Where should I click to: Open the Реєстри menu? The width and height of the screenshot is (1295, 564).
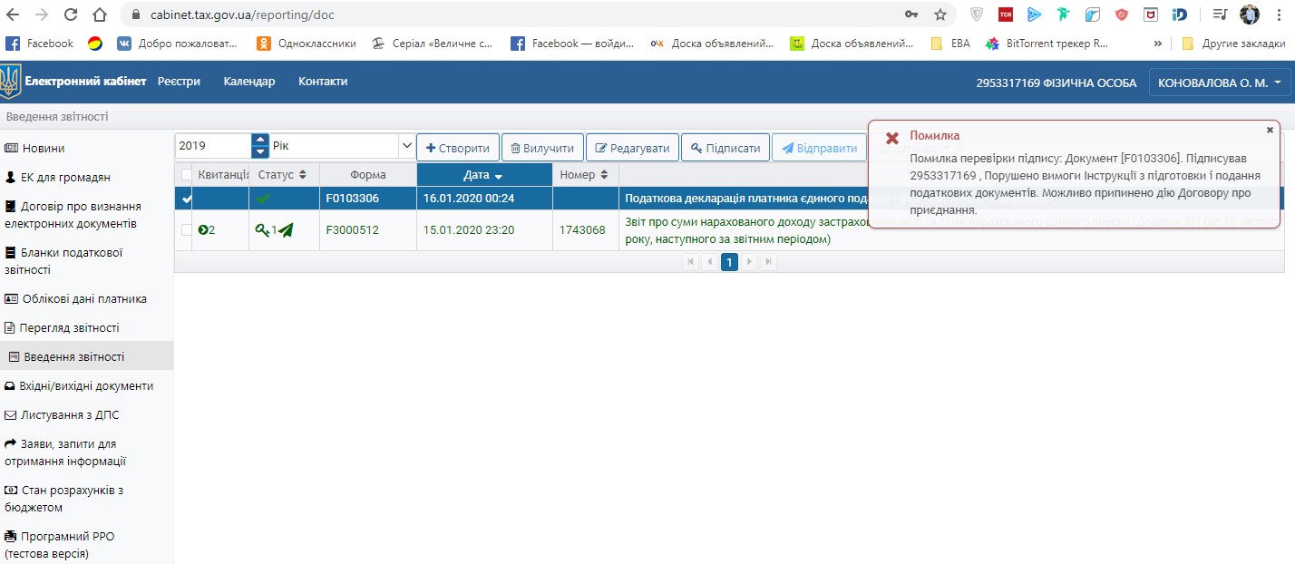coord(179,82)
